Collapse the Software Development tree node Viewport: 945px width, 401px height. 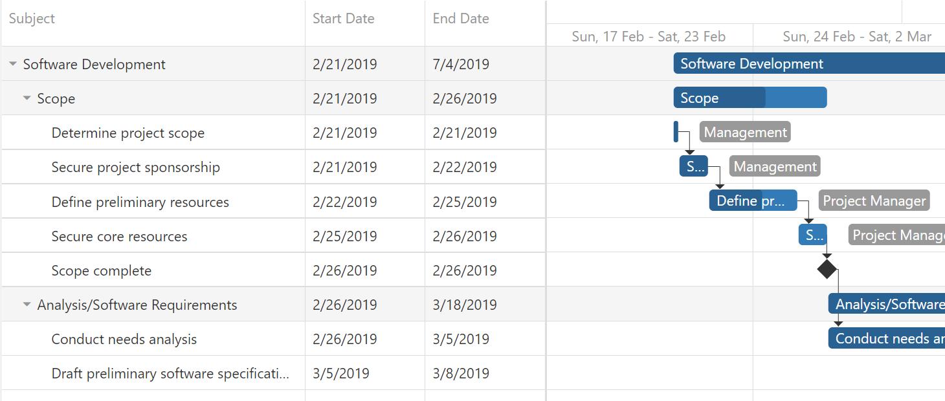pos(13,64)
